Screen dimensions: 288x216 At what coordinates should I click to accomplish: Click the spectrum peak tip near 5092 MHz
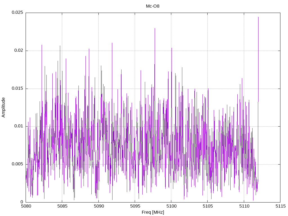pyautogui.click(x=112, y=43)
